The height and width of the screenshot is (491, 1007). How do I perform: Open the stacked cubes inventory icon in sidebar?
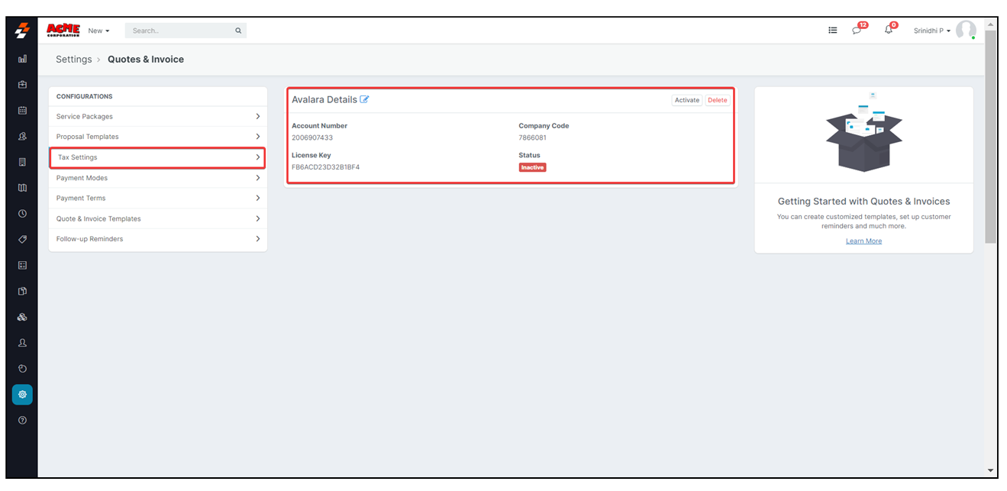(22, 318)
